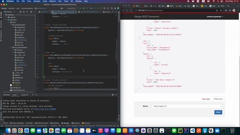This screenshot has width=240, height=135.
Task: Collapse the recommendation folder
Action: click(11, 48)
